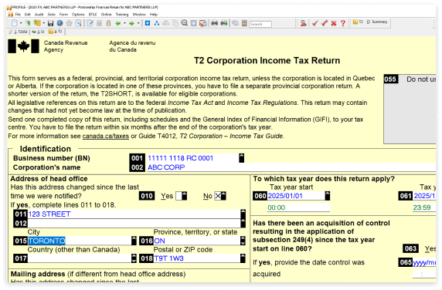Click the blue square form icon
442x290 pixels.
[148, 23]
